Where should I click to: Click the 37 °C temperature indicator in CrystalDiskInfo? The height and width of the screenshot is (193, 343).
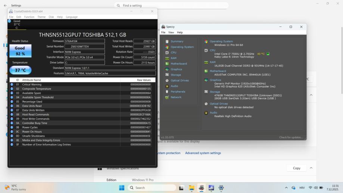[21, 70]
